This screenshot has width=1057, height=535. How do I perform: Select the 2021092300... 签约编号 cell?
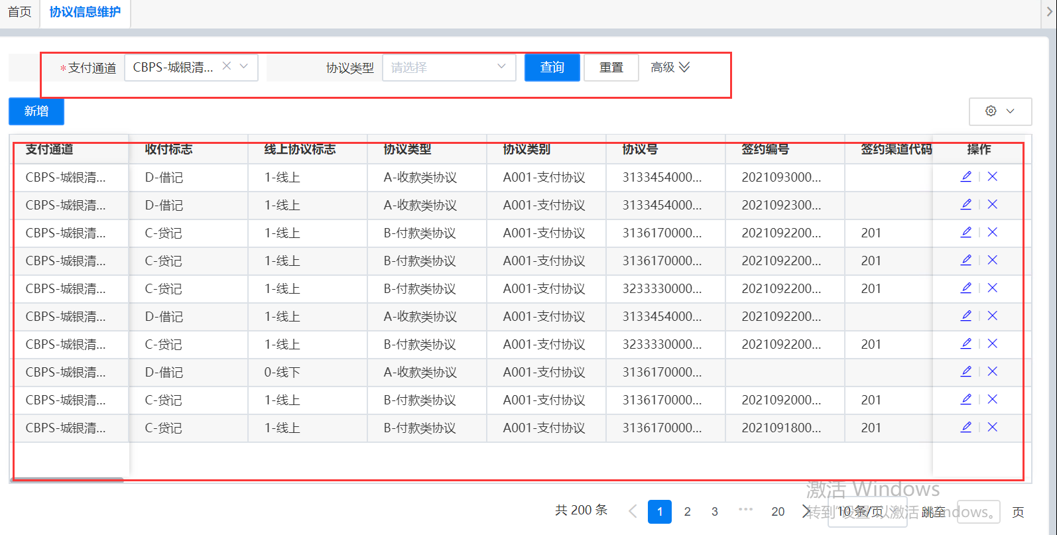[x=785, y=206]
